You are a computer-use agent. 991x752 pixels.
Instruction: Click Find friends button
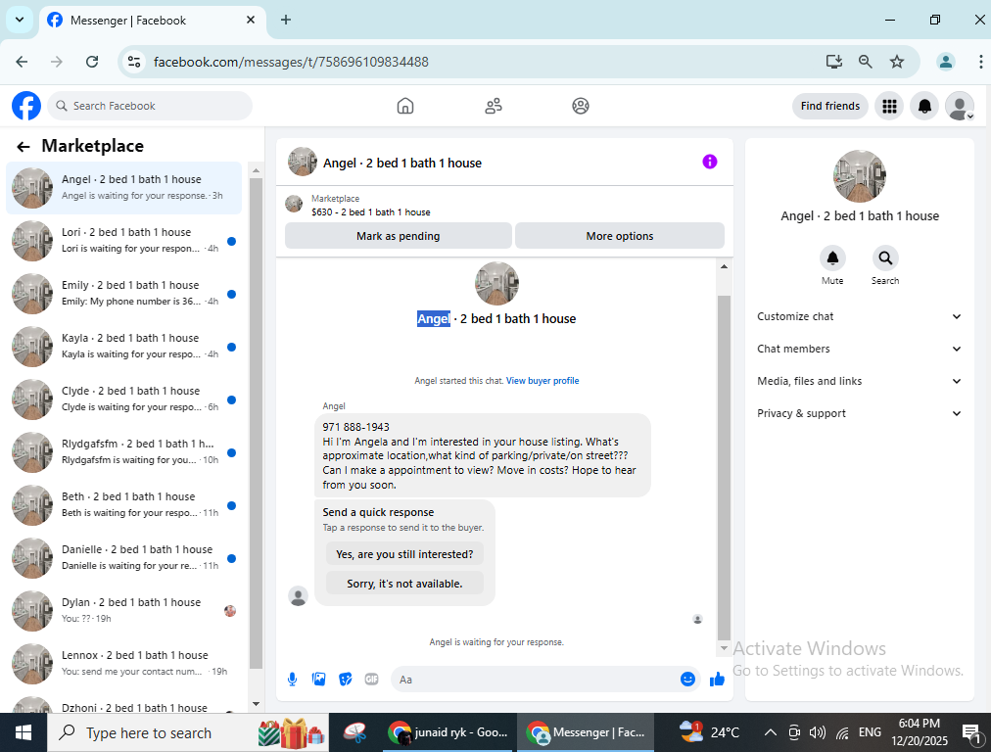pyautogui.click(x=829, y=106)
